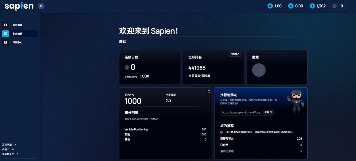
Task: Click 当前等级 探险家 level text
Action: pos(199,76)
